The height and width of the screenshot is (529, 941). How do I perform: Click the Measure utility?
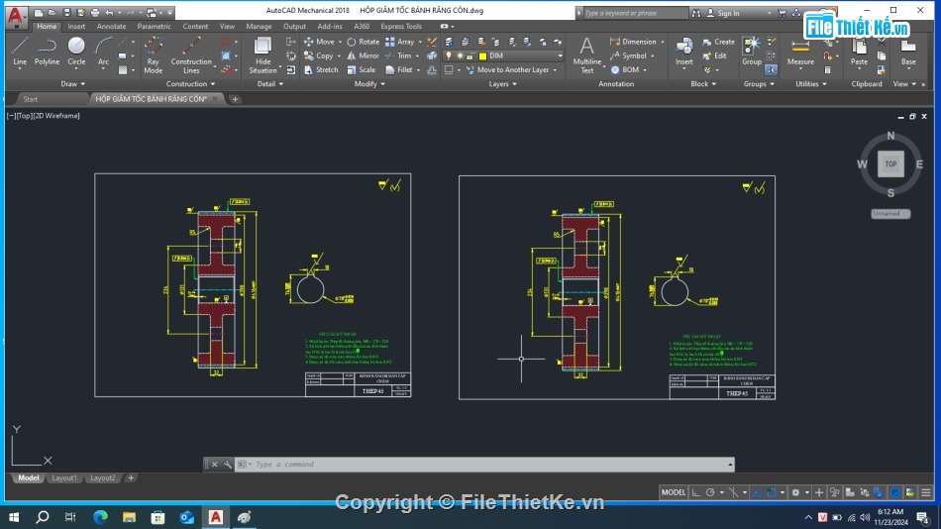click(800, 52)
